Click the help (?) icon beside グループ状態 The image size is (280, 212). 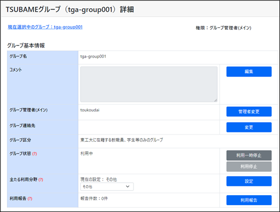click(35, 154)
